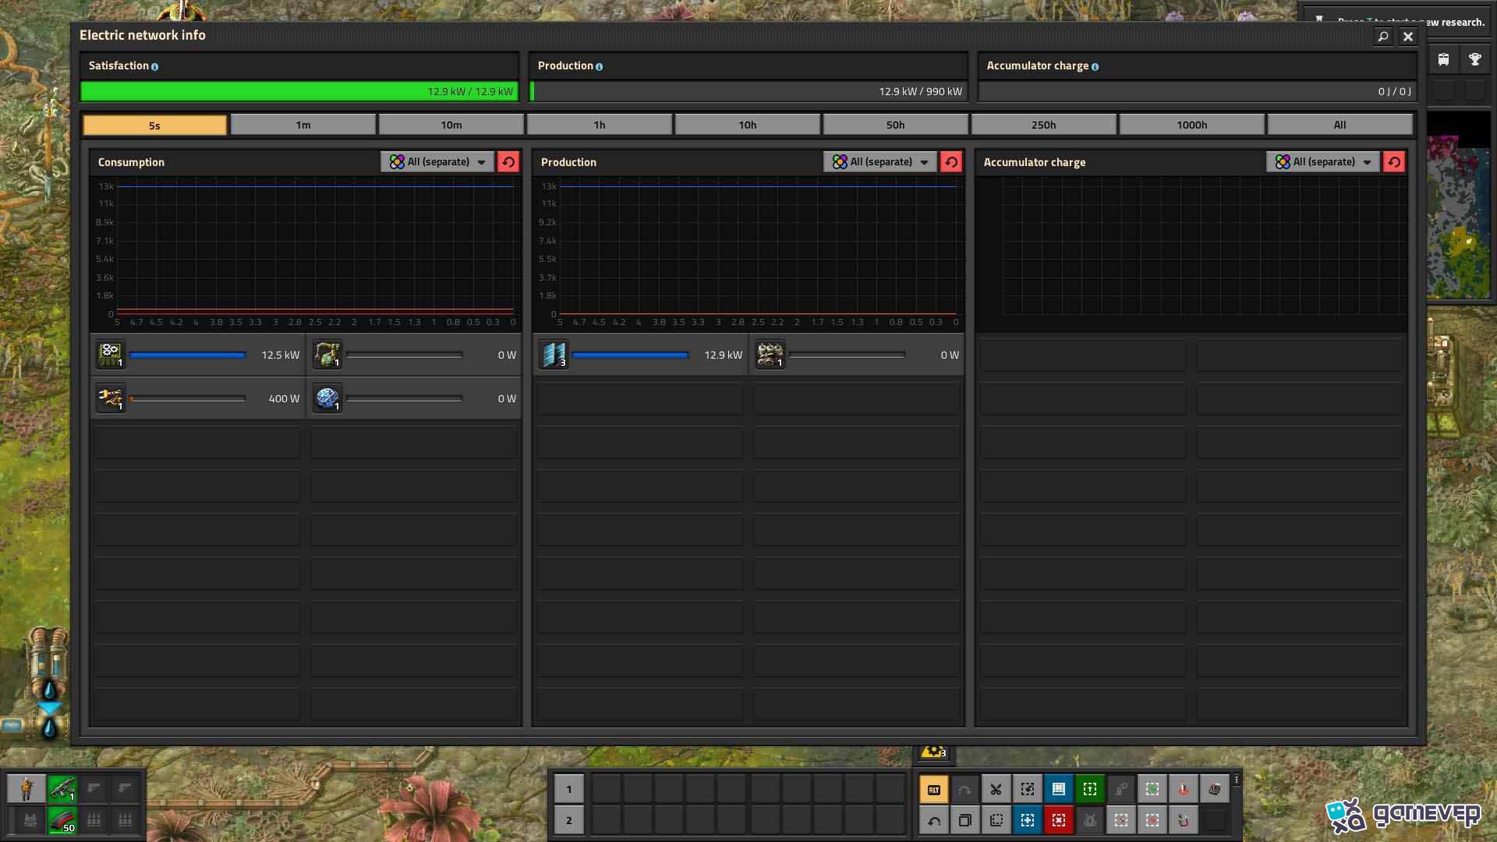The image size is (1497, 842).
Task: Click the Satisfaction info icon
Action: [154, 67]
